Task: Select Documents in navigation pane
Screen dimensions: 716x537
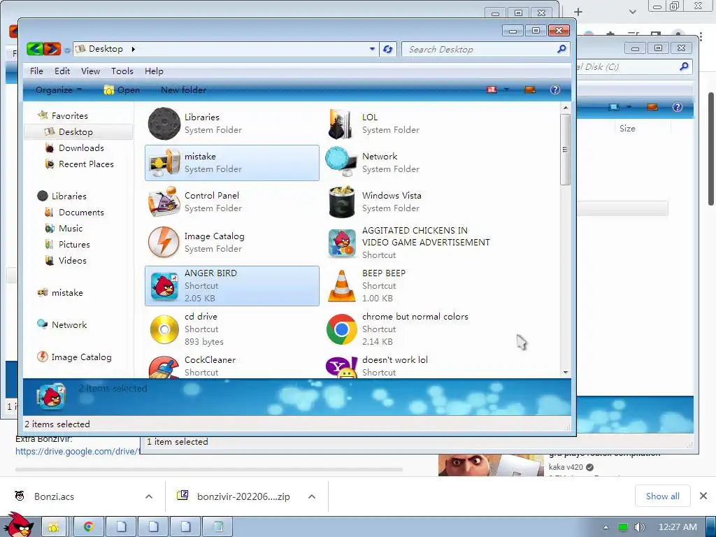Action: coord(81,213)
